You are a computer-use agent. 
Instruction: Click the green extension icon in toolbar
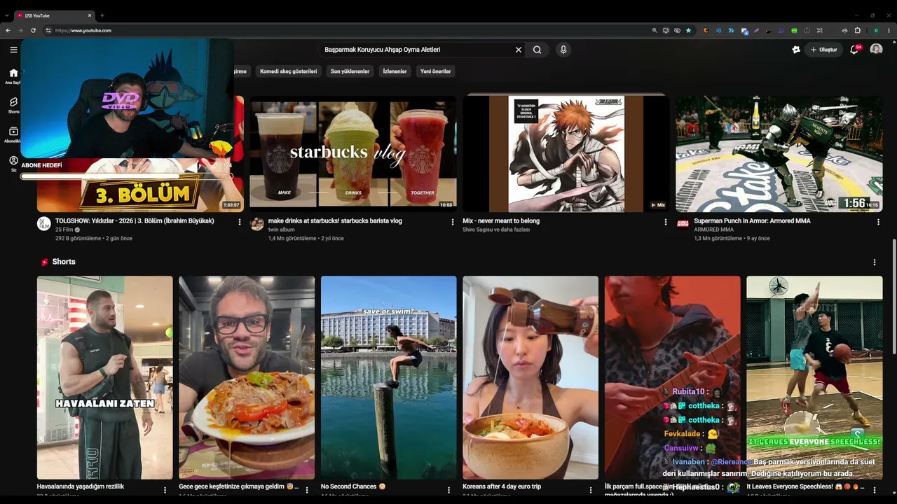point(795,31)
